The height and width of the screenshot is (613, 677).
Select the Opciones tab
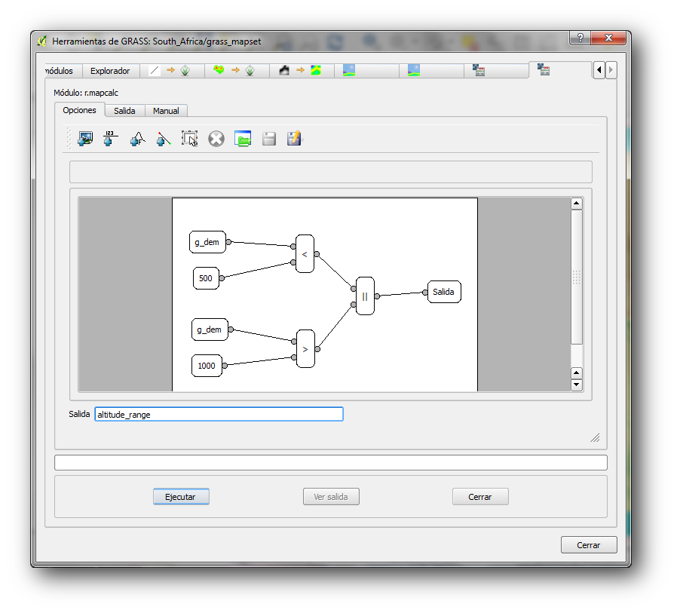79,110
